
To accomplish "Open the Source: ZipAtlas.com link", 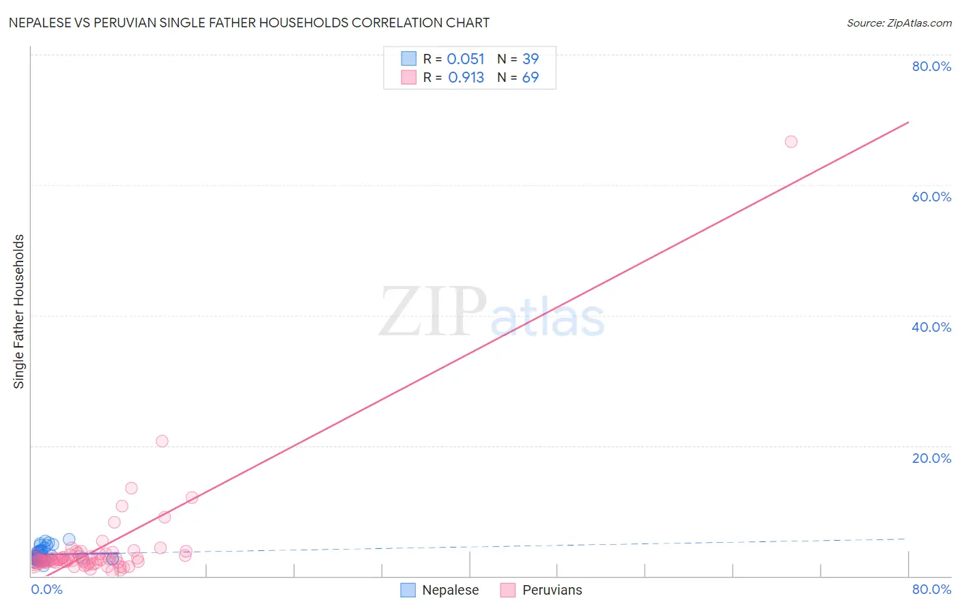I will coord(899,23).
